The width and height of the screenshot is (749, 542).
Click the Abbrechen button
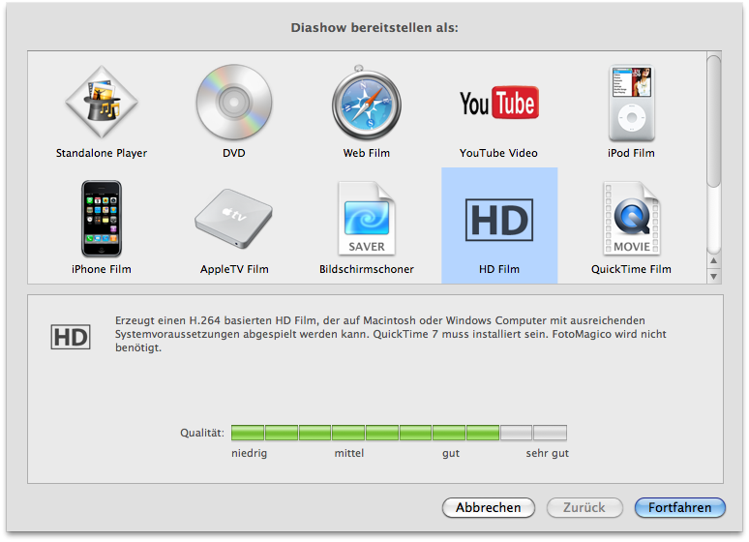coord(488,507)
